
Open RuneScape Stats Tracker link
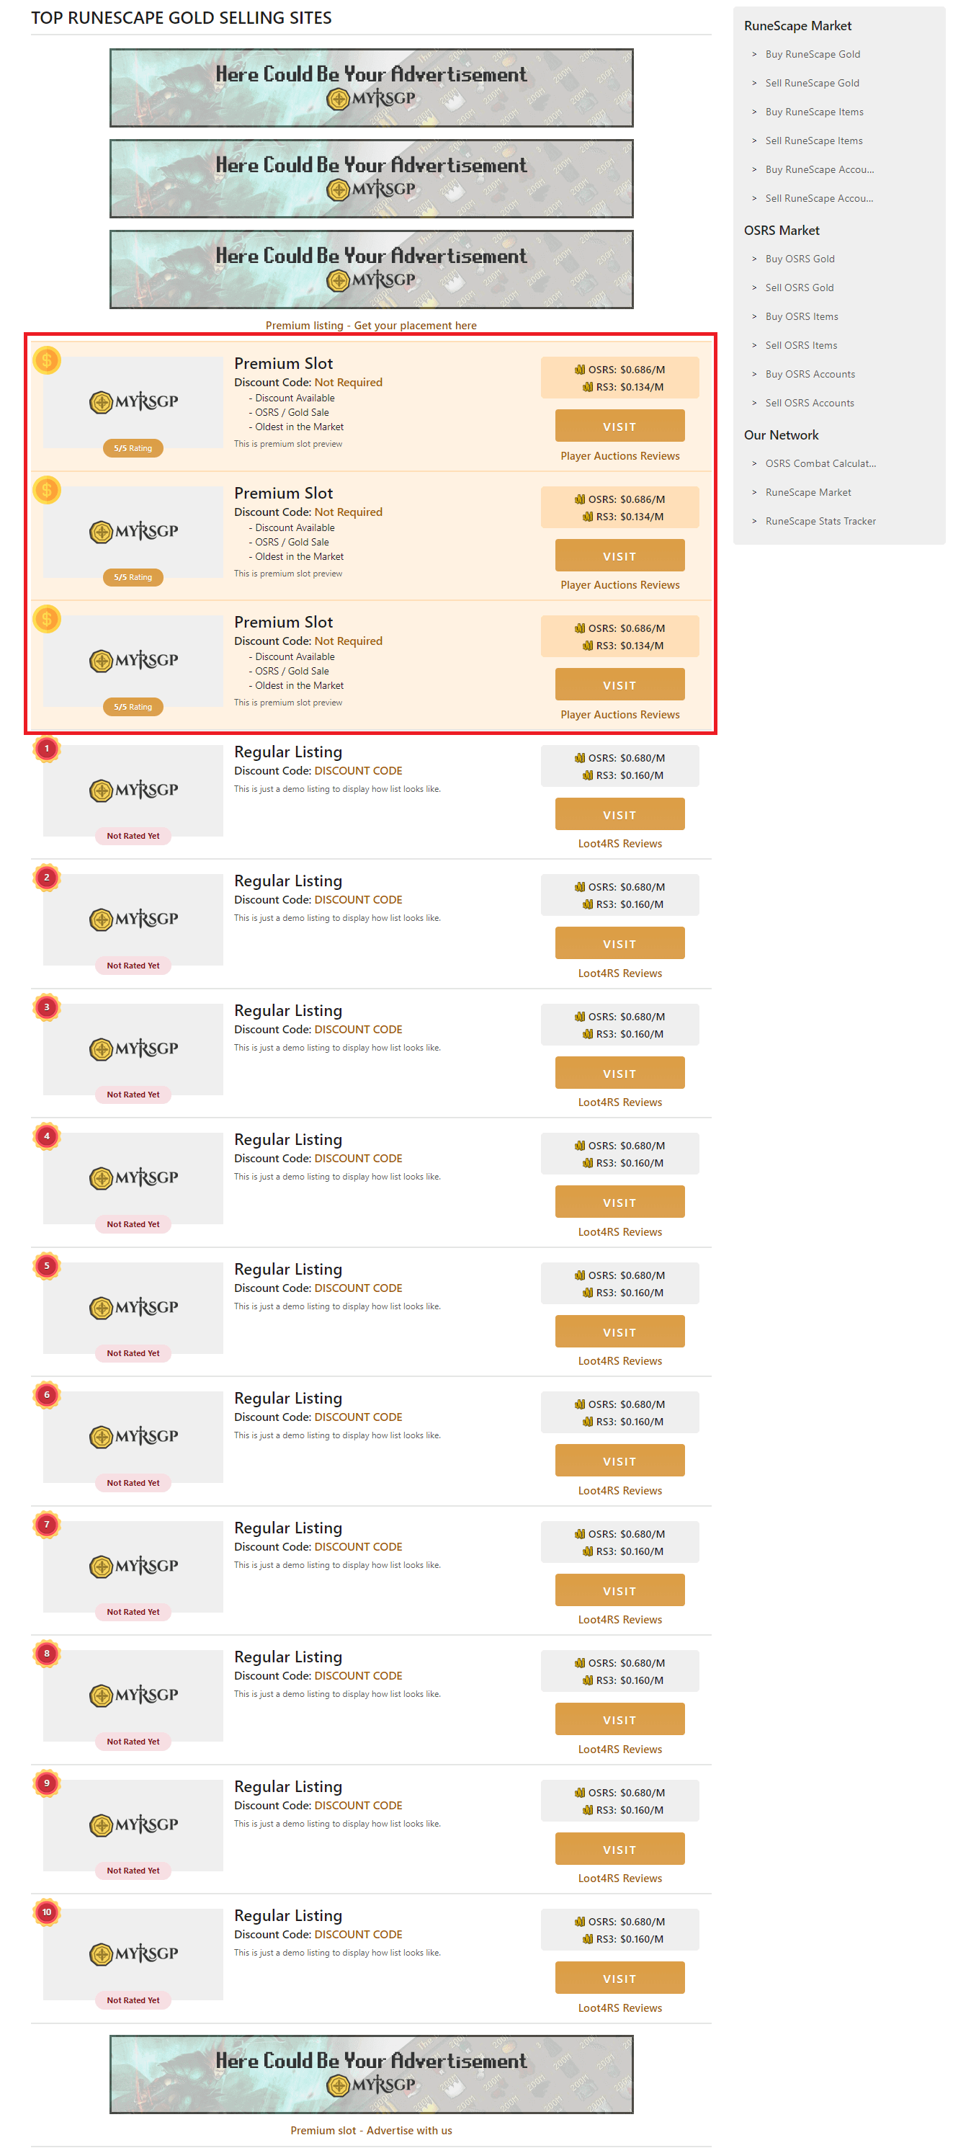tap(820, 521)
